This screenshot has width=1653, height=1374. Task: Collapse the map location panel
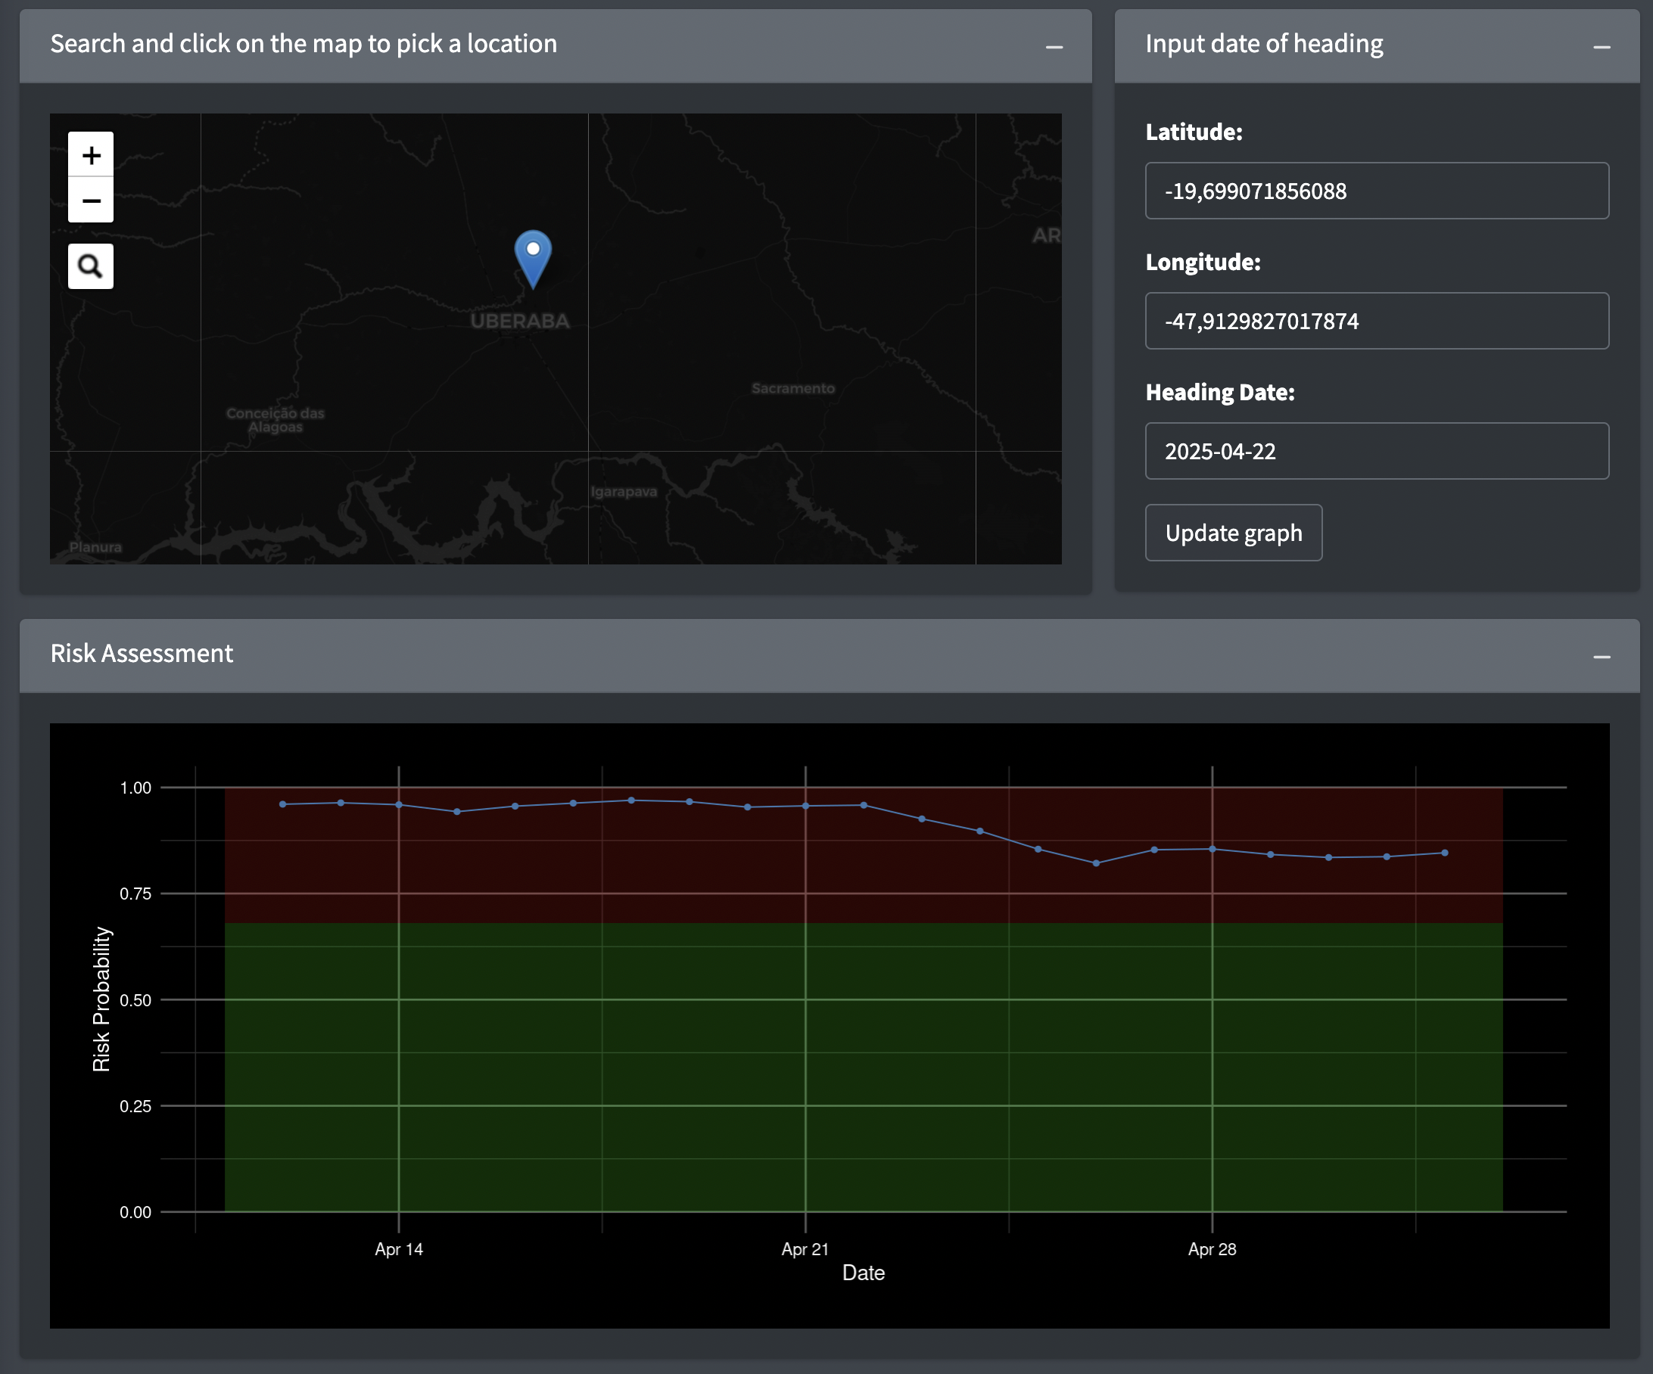[1054, 47]
